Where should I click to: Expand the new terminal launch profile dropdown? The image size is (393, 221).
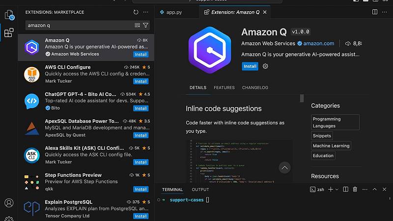point(337,190)
